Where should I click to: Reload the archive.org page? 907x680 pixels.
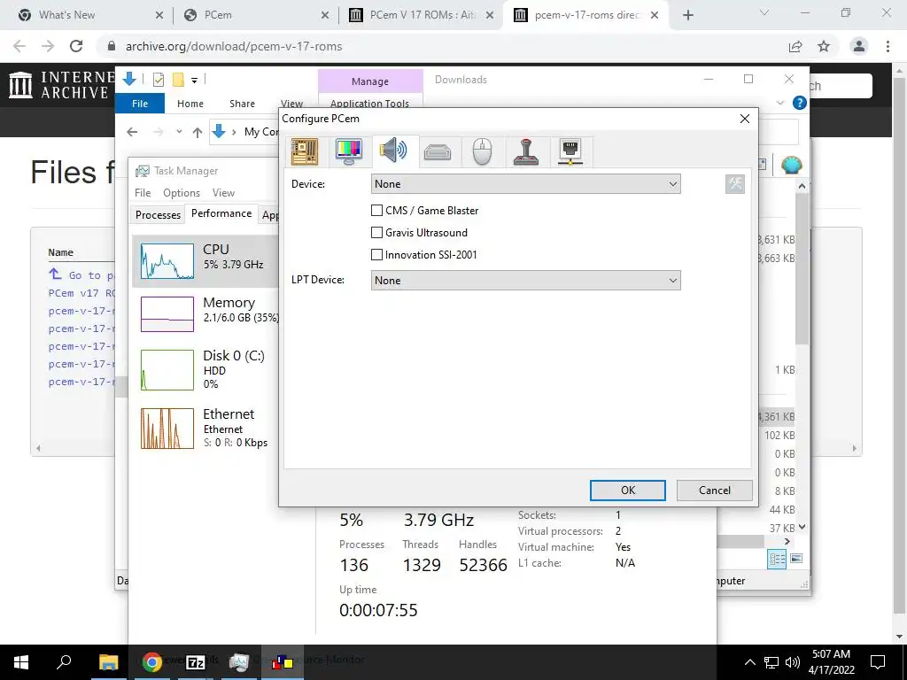click(76, 46)
